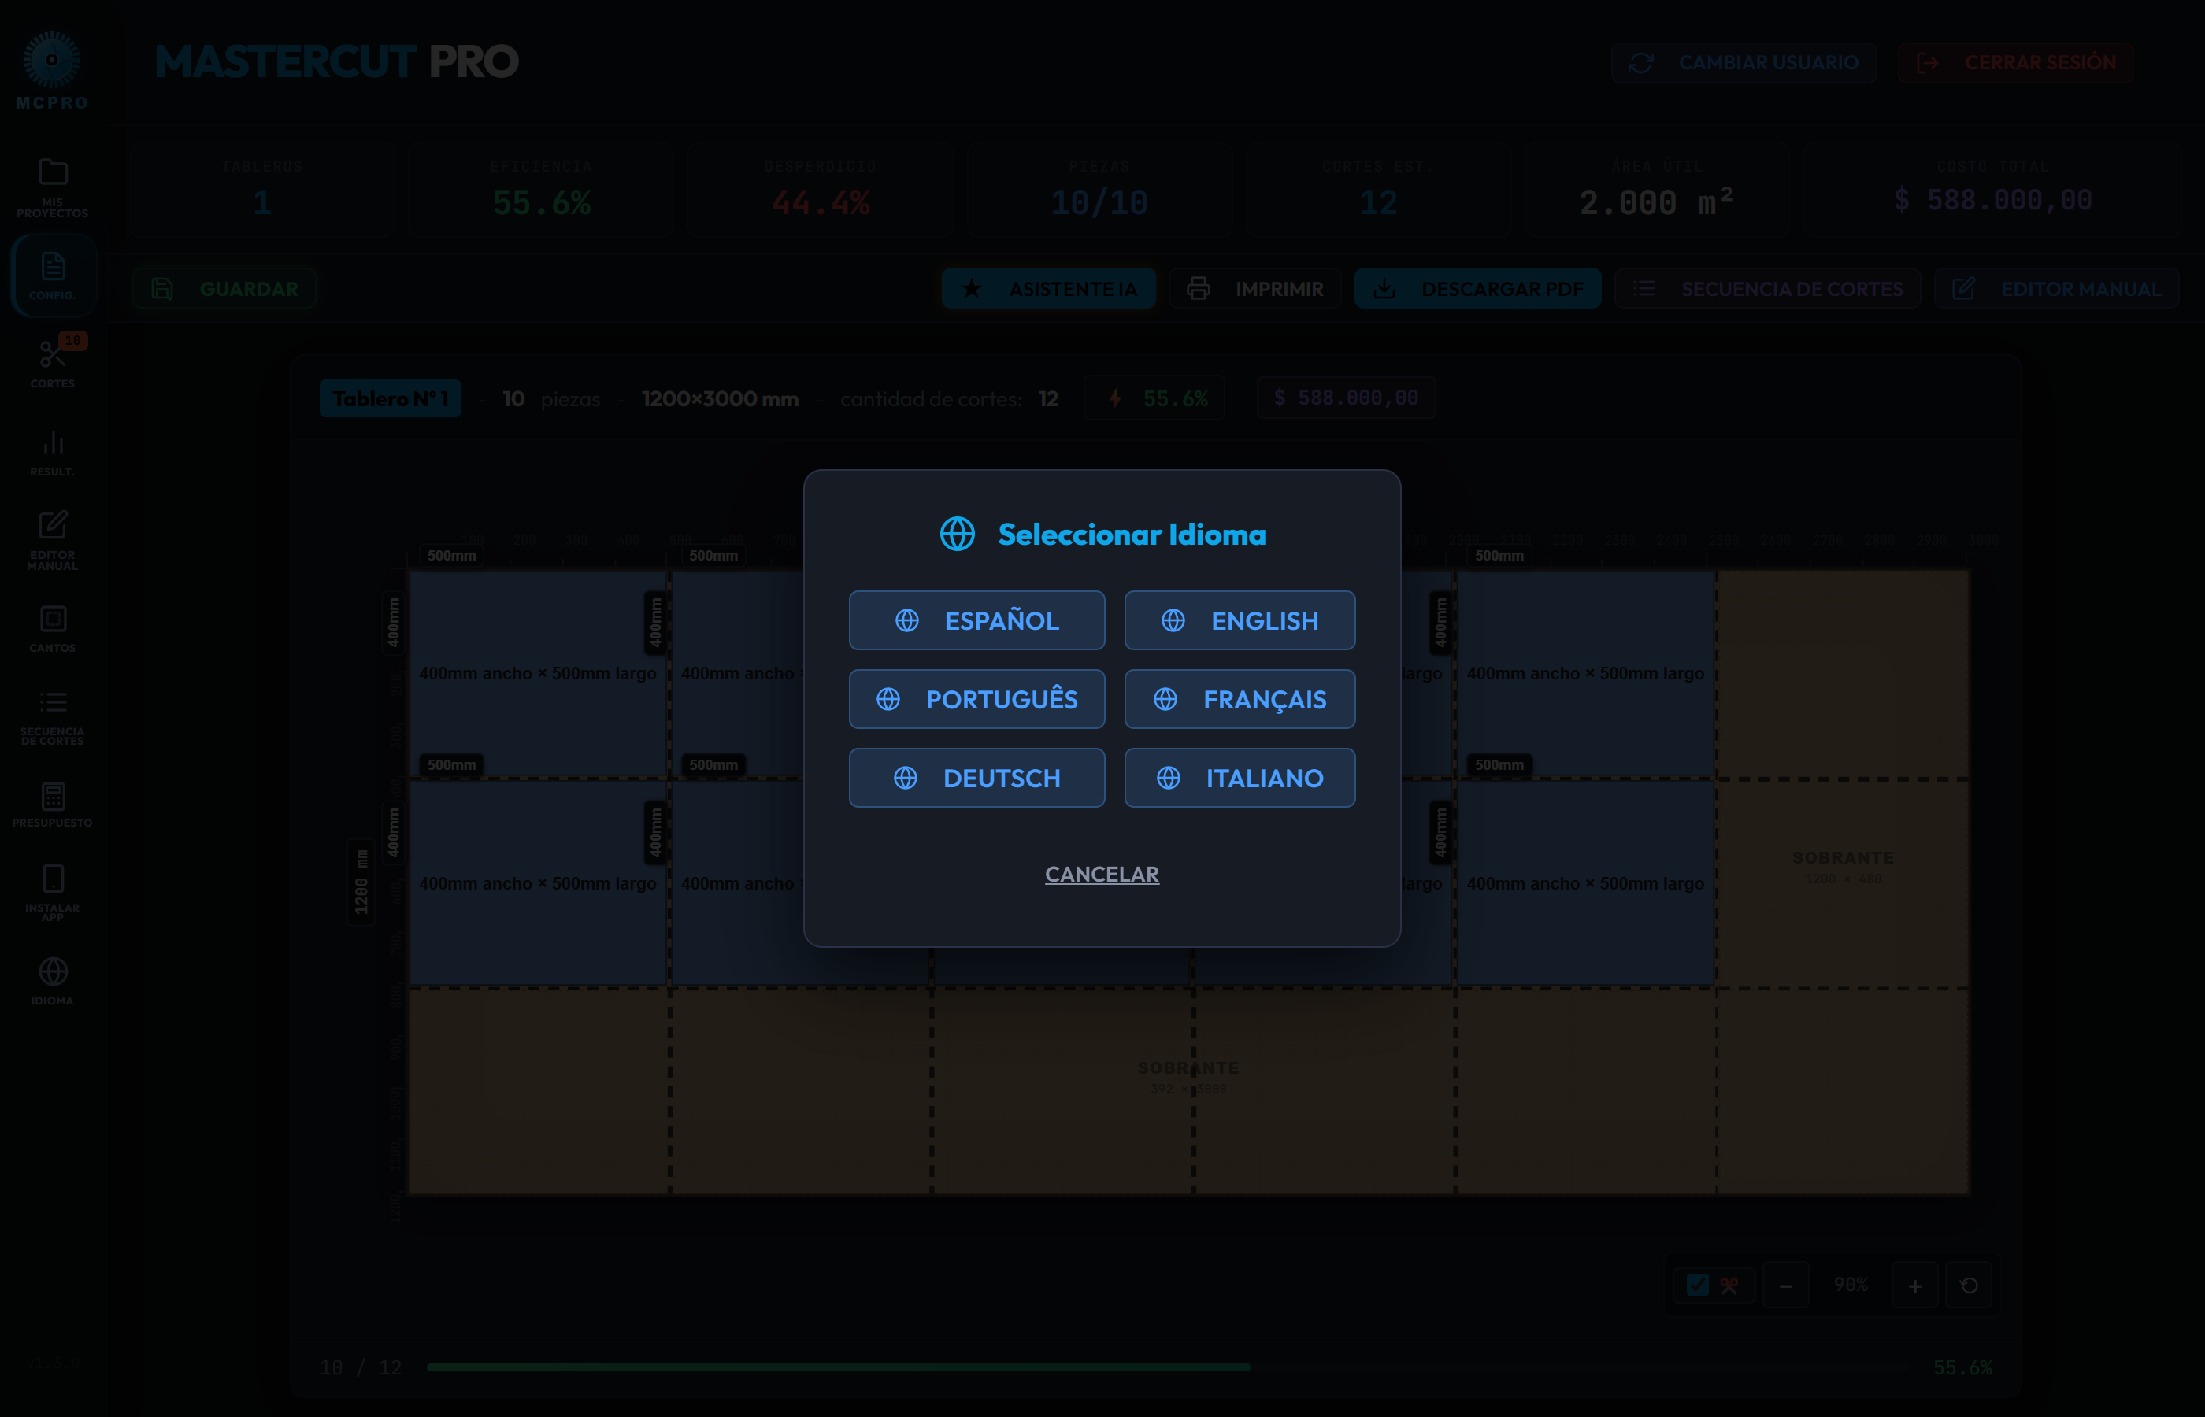Choose ESPAÑOL as the language
The height and width of the screenshot is (1417, 2205).
pyautogui.click(x=976, y=620)
